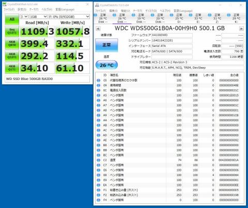Run the 4KiB Q8T8 test
The height and width of the screenshot is (208, 248).
12,43
